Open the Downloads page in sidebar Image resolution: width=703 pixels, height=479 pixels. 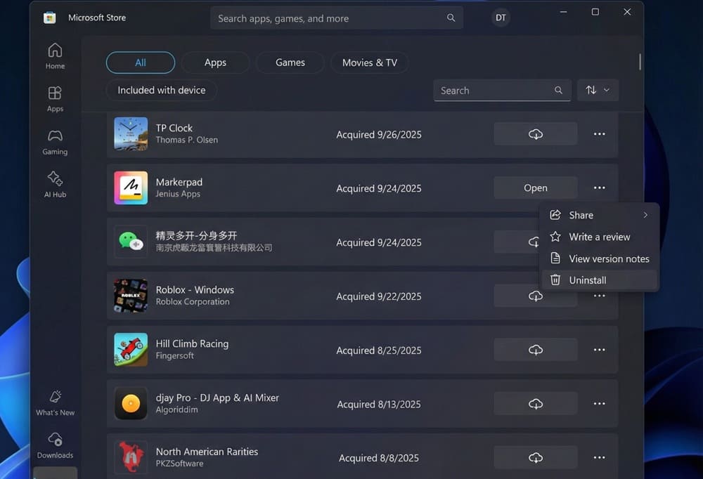pyautogui.click(x=55, y=445)
